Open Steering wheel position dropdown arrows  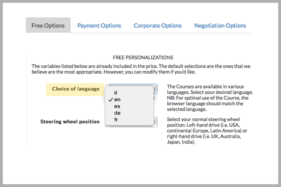pyautogui.click(x=155, y=122)
